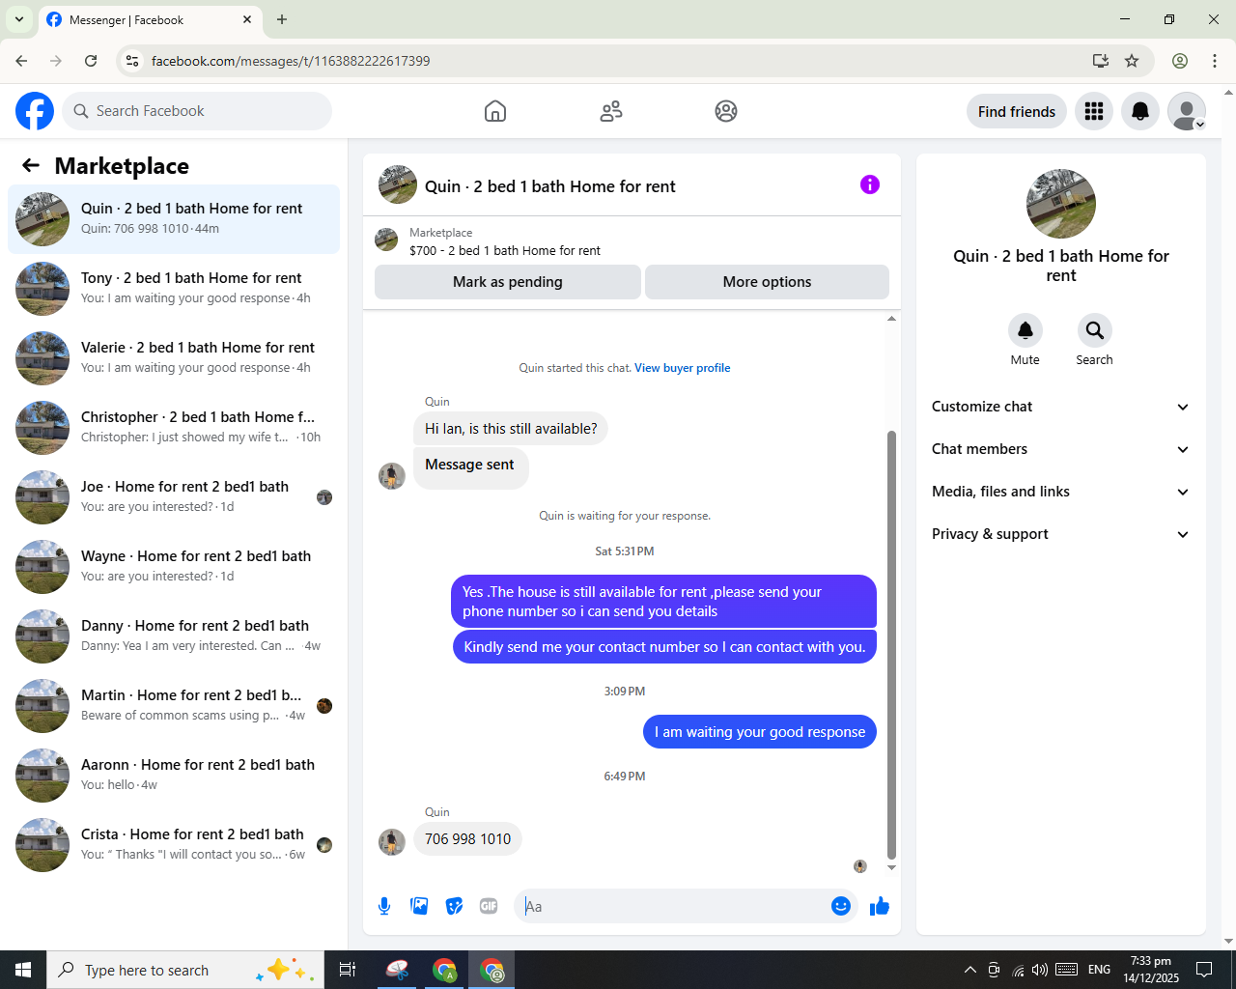Expand the Customize chat section
Screen dimensions: 1236x989
[1060, 407]
